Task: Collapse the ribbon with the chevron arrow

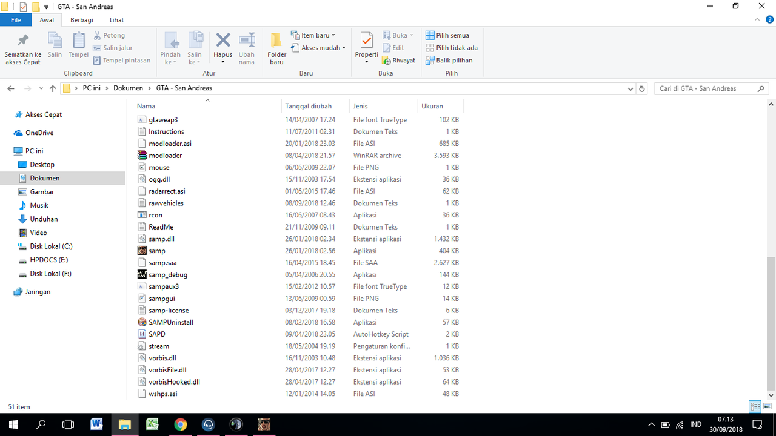Action: tap(757, 20)
